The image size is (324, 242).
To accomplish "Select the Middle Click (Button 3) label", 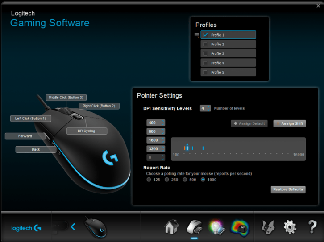I will (x=66, y=97).
